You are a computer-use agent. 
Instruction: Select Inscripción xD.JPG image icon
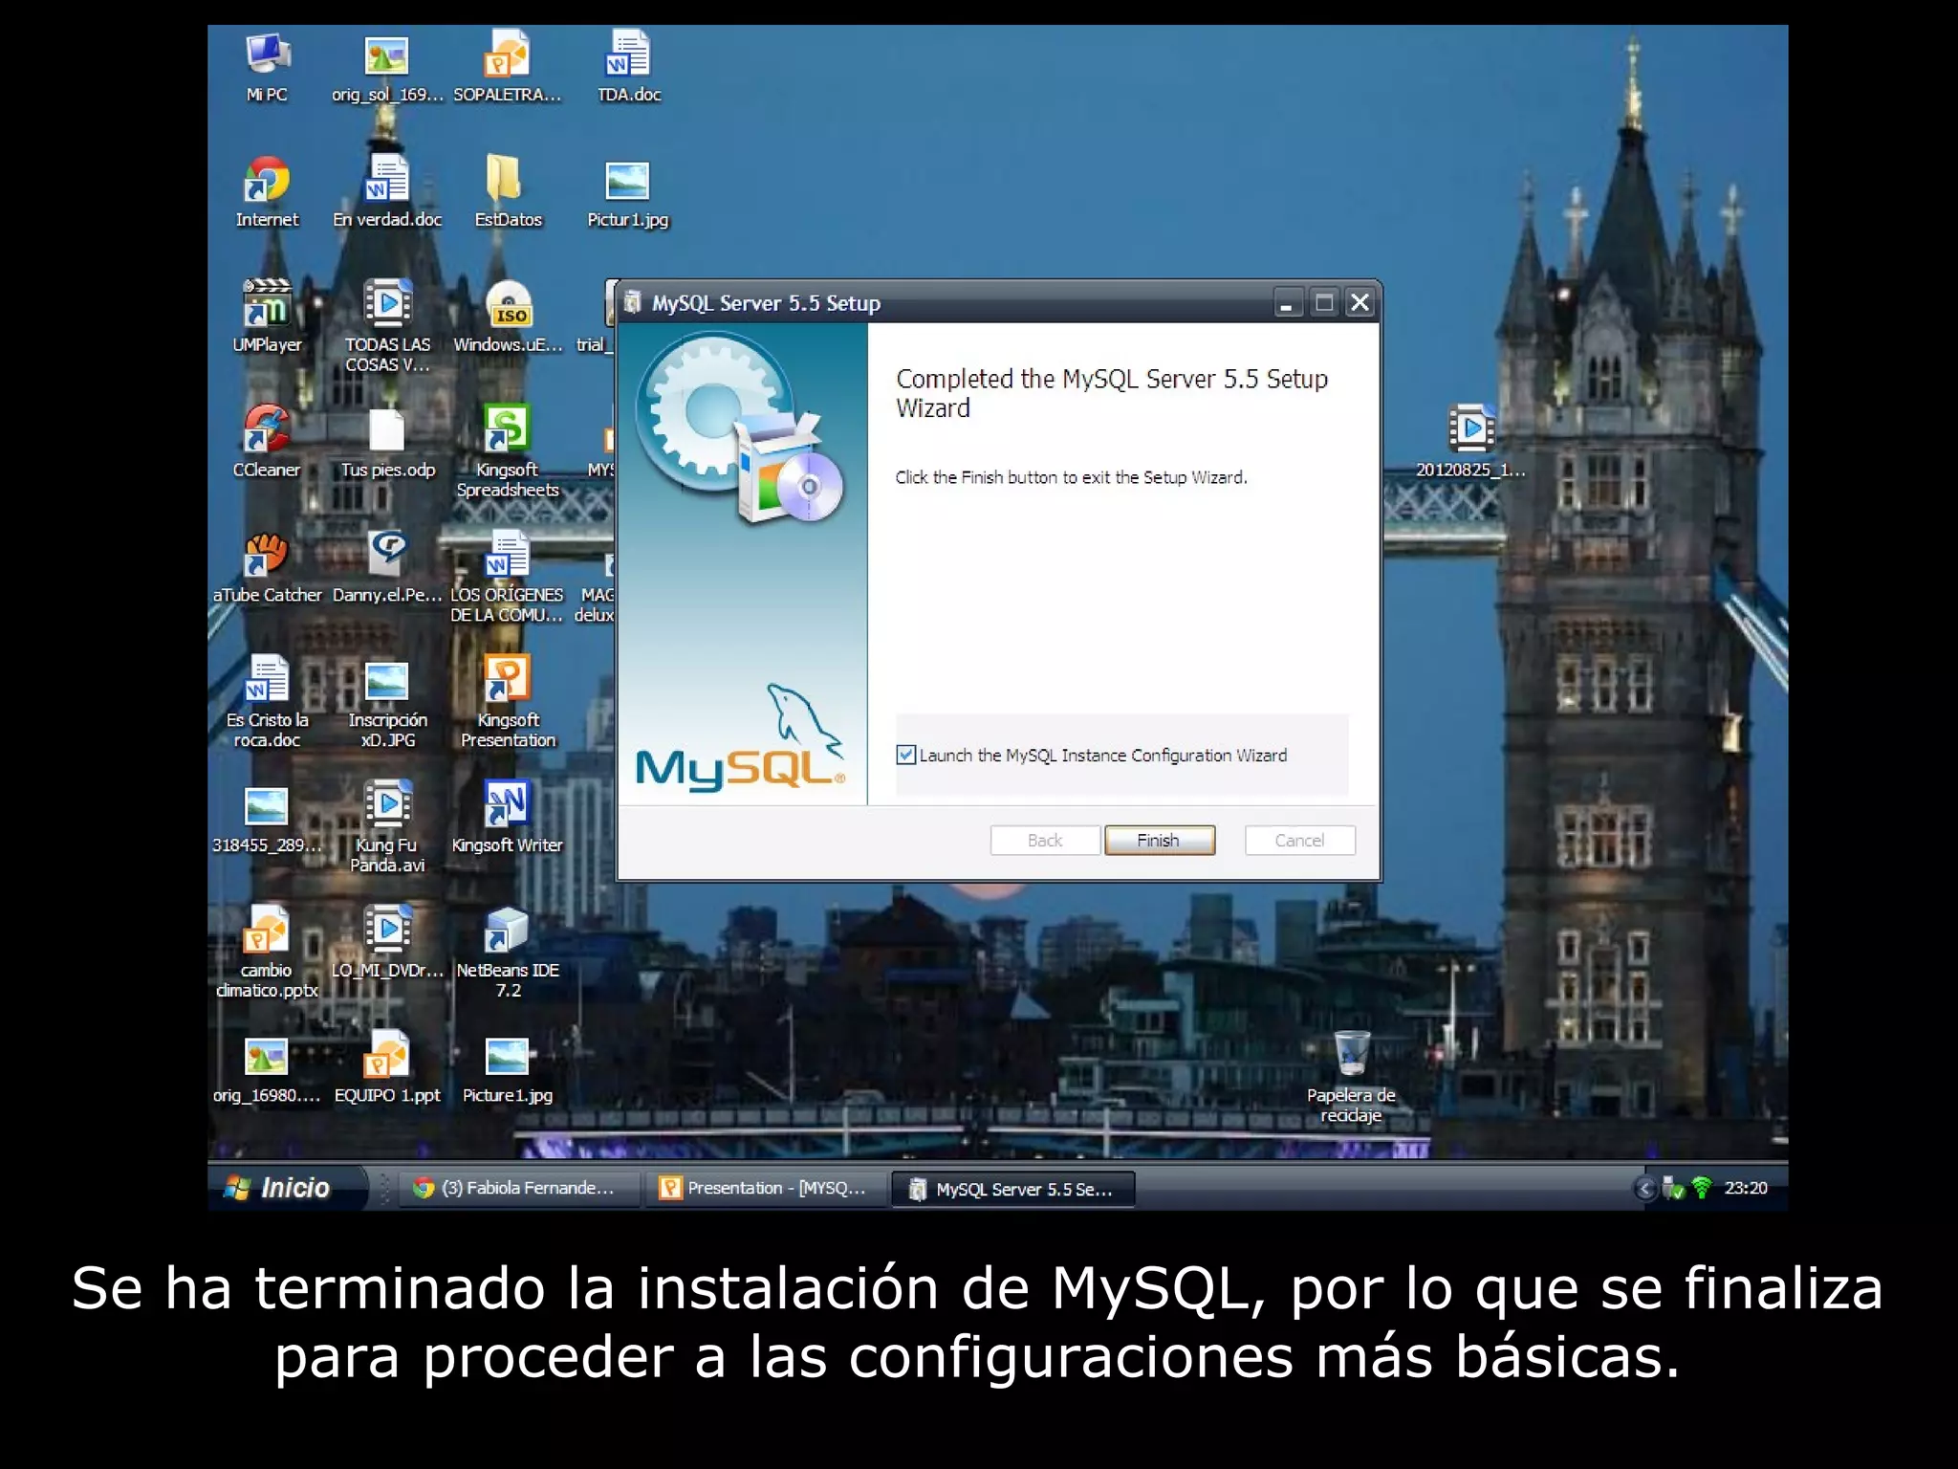tap(387, 679)
